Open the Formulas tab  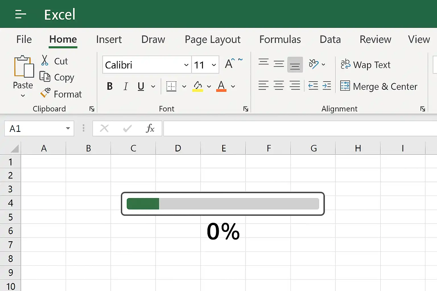pos(280,40)
